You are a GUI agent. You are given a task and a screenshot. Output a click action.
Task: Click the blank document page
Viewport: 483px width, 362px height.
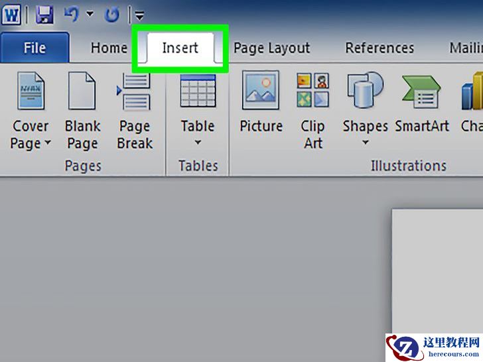tap(437, 271)
